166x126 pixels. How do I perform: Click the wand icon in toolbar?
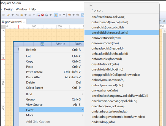pyautogui.click(x=9, y=15)
